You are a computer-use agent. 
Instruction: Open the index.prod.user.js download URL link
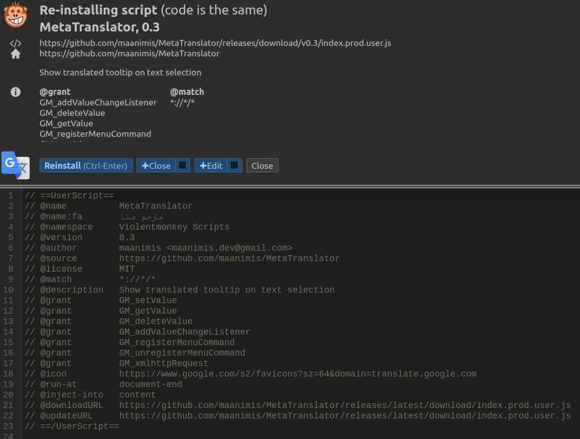[x=215, y=43]
